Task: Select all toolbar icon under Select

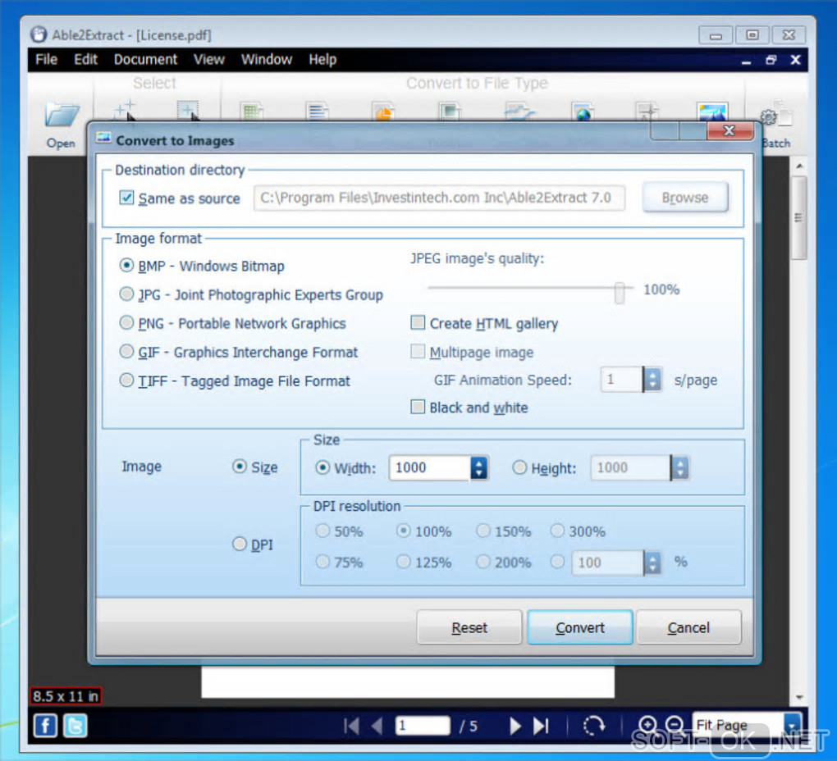Action: (x=125, y=109)
